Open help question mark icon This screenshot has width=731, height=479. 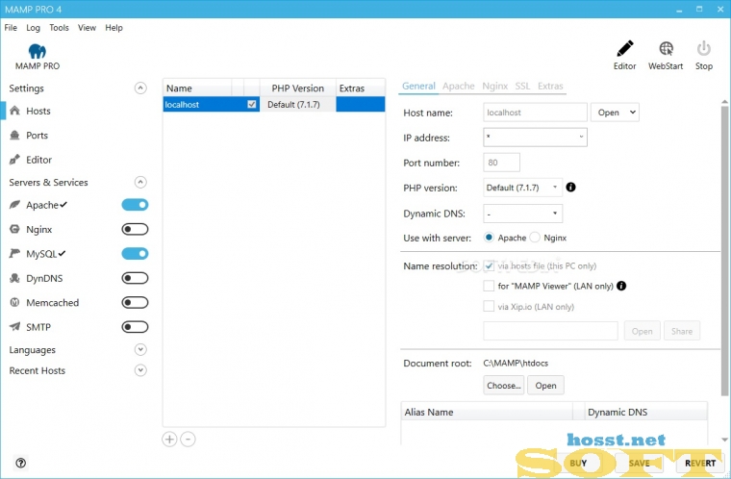20,463
